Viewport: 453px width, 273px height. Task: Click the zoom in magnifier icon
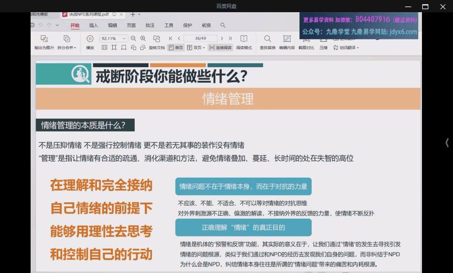[143, 38]
